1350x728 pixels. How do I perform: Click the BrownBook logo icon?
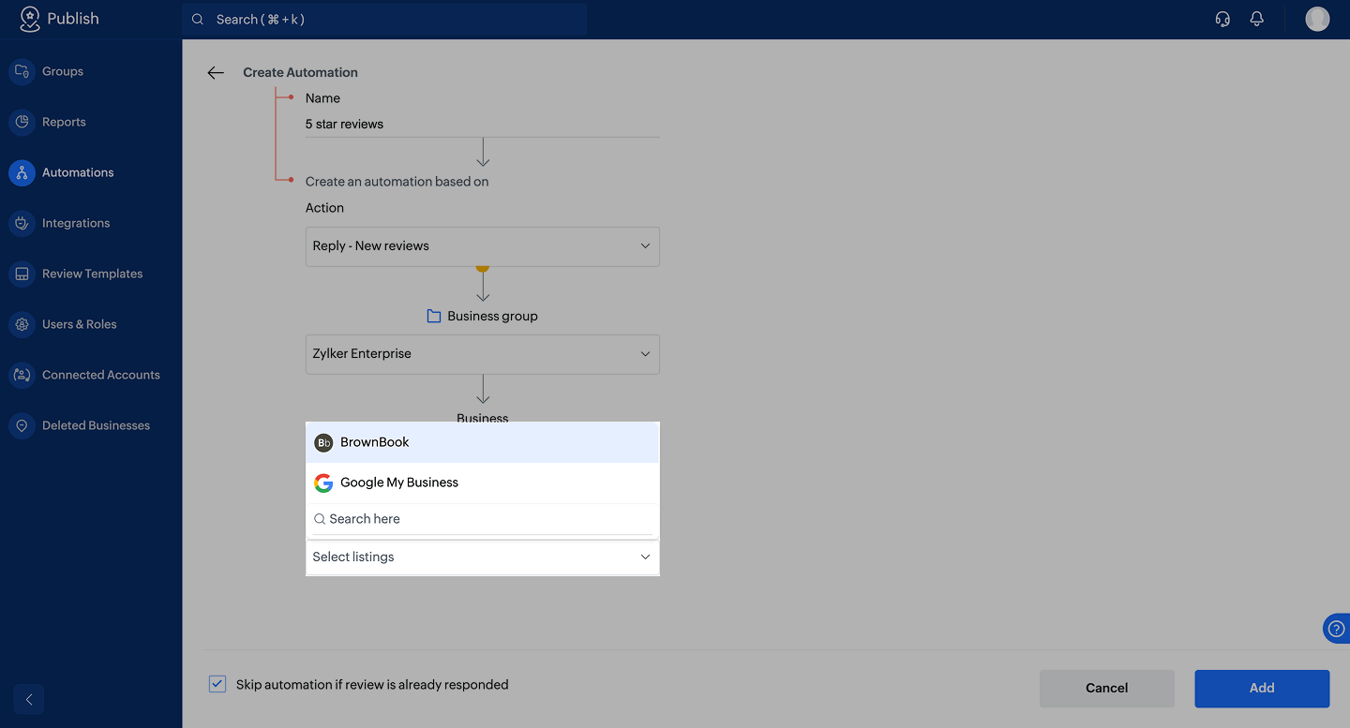tap(323, 442)
